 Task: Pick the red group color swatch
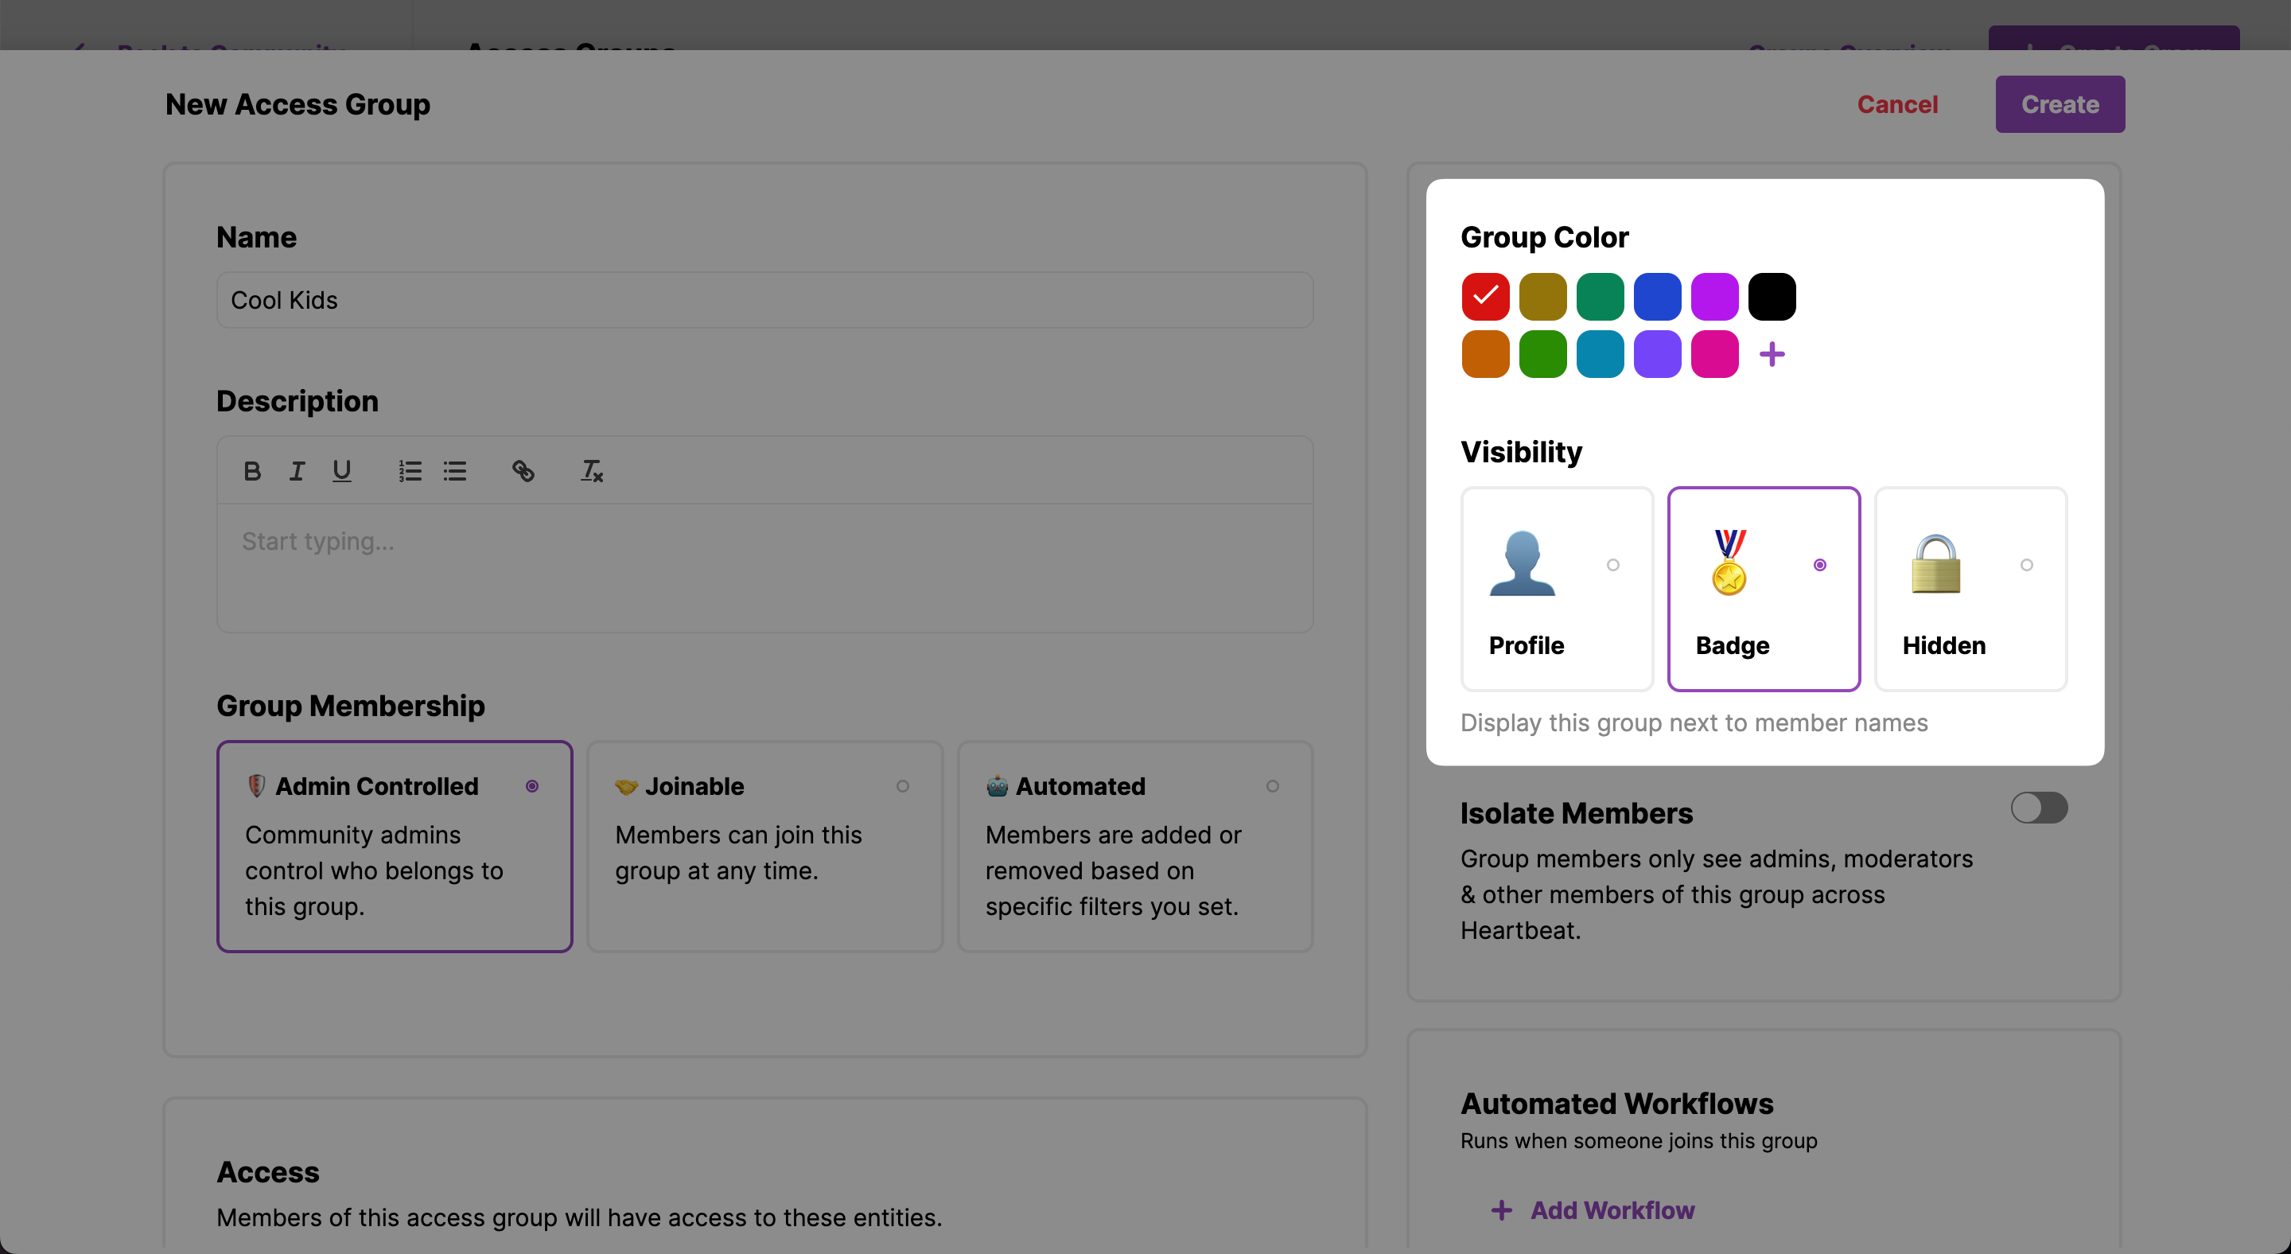pyautogui.click(x=1485, y=296)
